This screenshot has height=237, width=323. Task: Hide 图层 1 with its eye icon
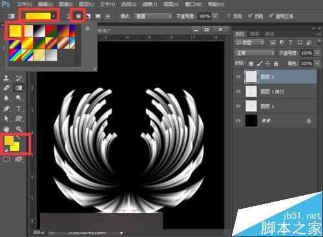click(238, 106)
